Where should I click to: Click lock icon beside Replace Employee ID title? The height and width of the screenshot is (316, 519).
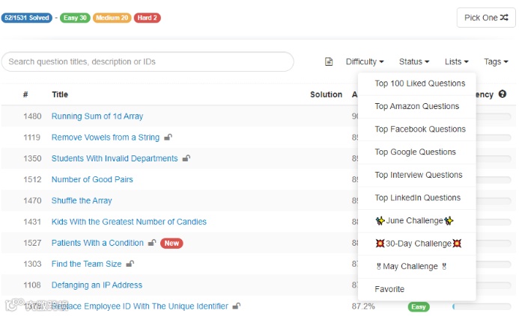click(237, 306)
